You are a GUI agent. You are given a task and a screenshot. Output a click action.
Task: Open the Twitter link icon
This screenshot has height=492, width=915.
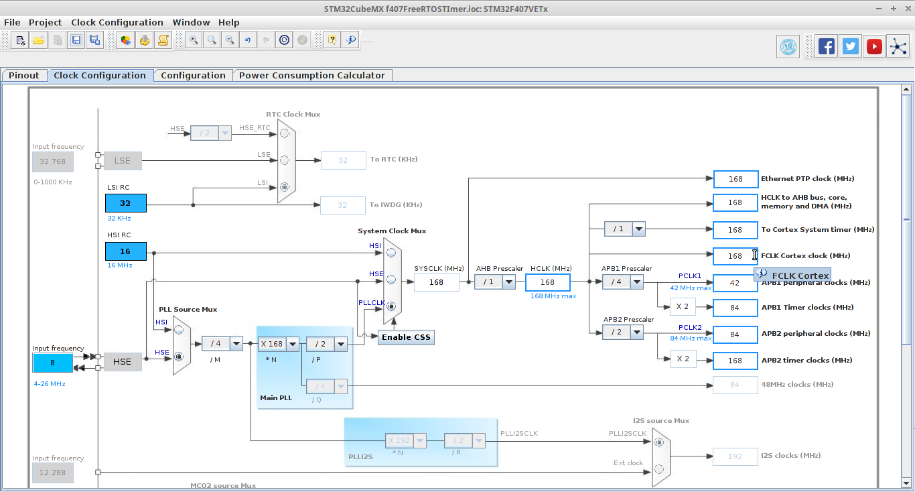tap(851, 47)
